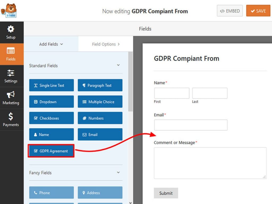Click the EMBED button

tap(229, 11)
